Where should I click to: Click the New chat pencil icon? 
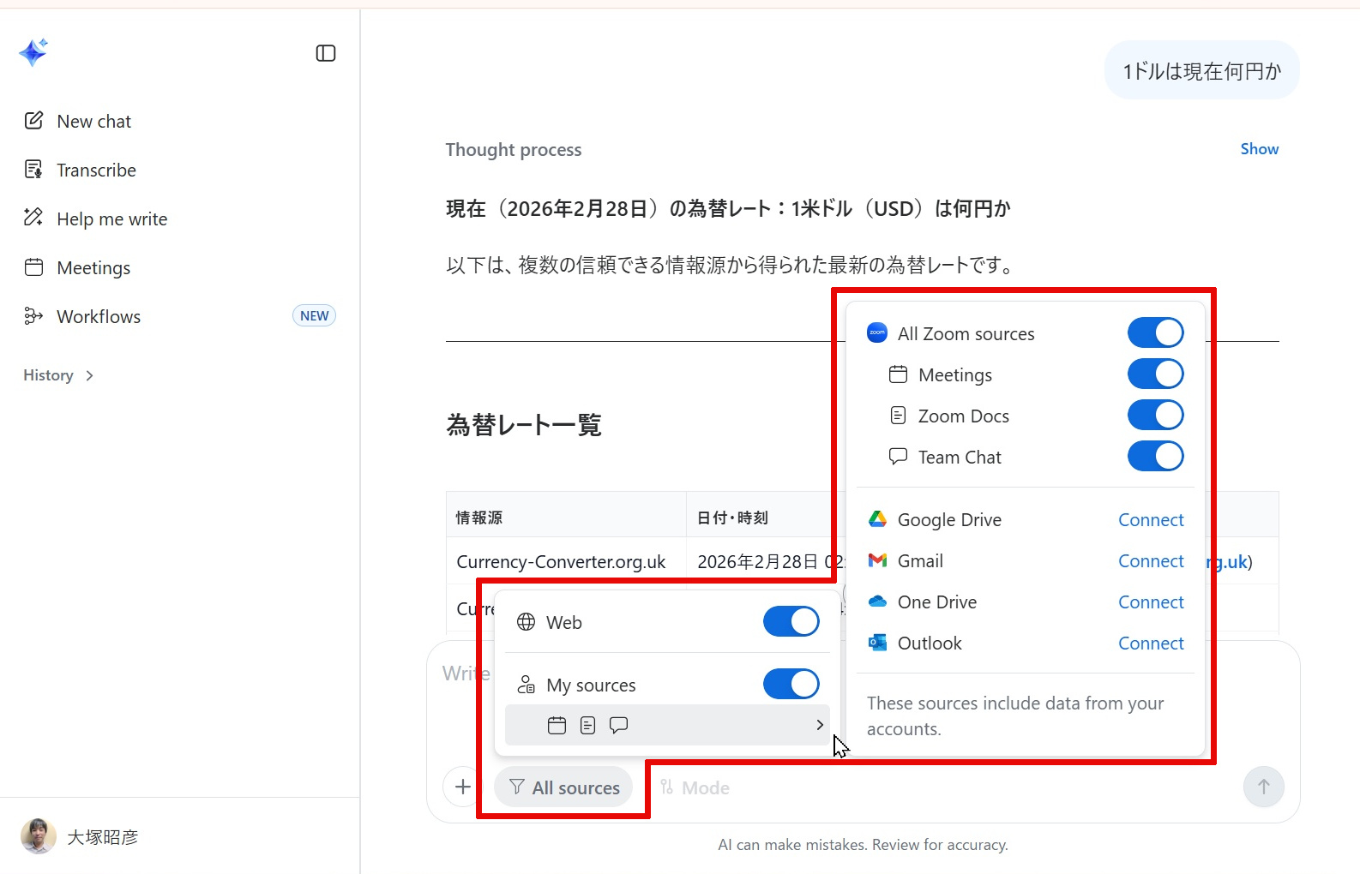pos(33,121)
